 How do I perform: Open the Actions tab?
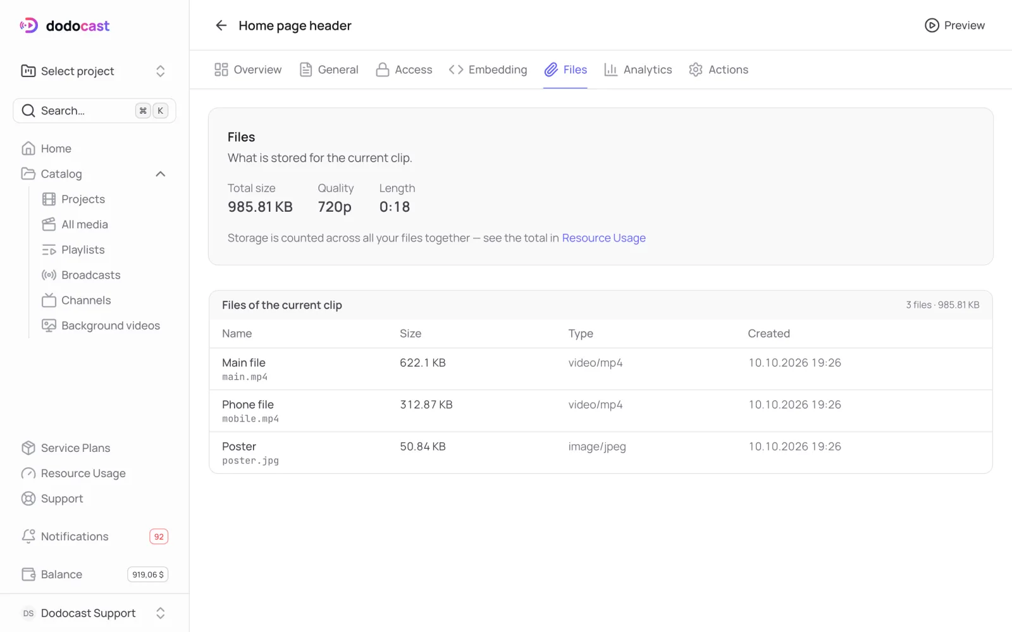(719, 70)
